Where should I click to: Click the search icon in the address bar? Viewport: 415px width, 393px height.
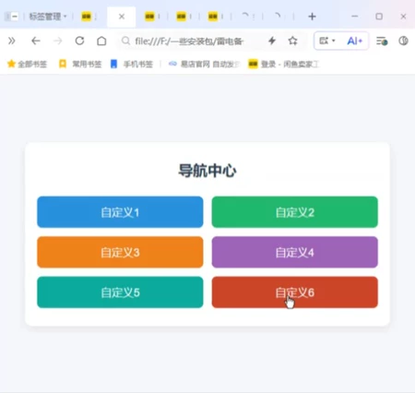[x=125, y=41]
